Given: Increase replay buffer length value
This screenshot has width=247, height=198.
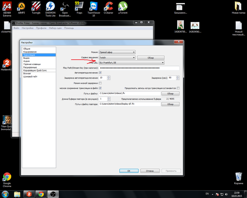Looking at the screenshot, I should point(109,98).
